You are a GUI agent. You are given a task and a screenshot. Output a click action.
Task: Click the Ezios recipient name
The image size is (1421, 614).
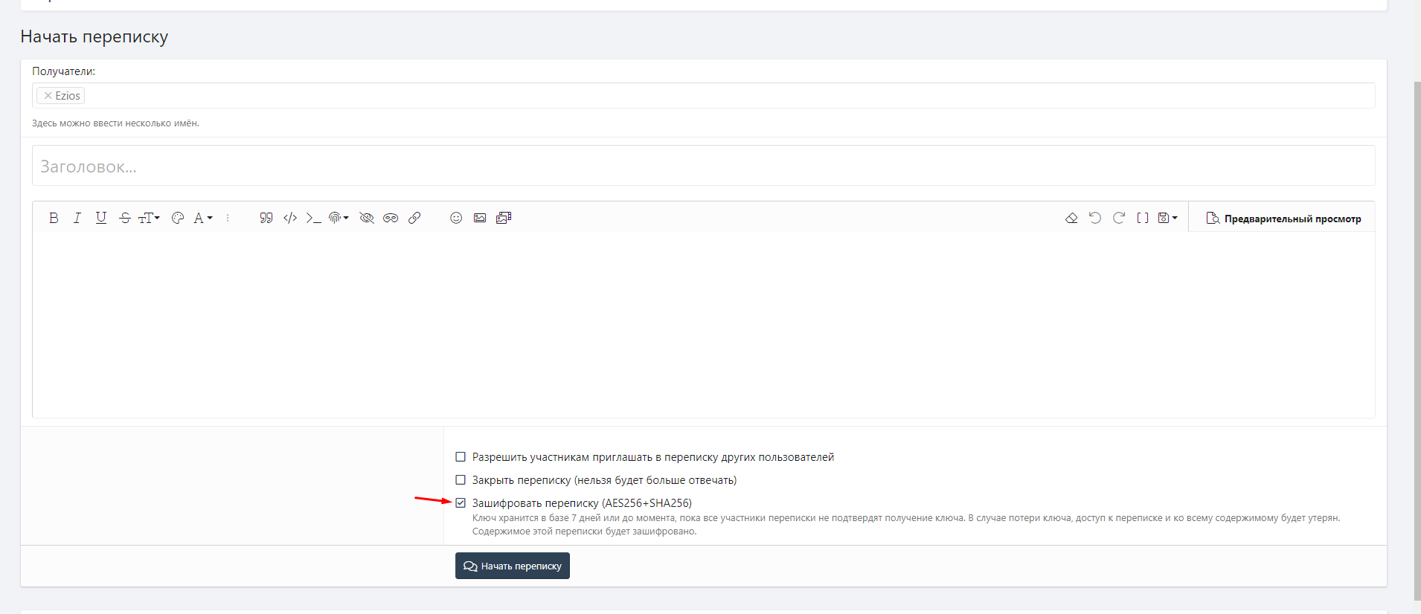click(68, 96)
